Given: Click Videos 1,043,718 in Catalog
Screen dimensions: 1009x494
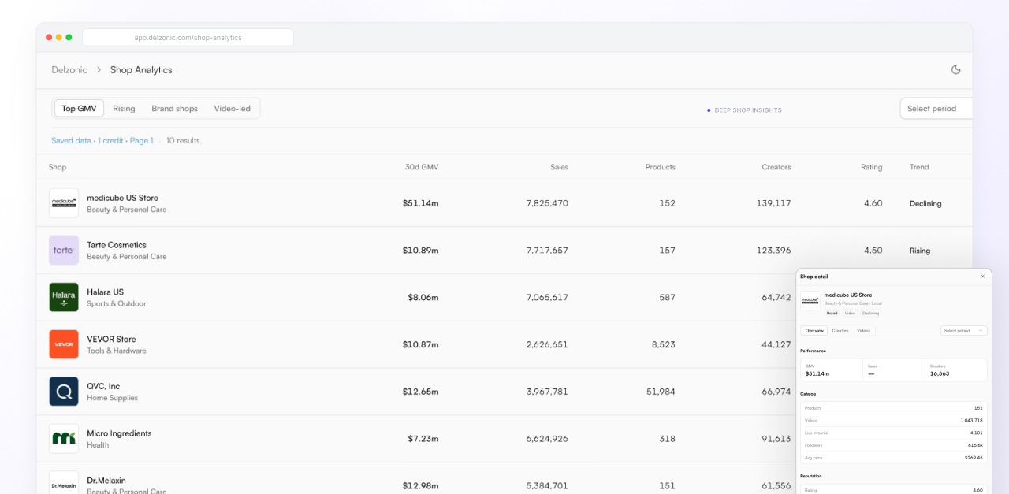Looking at the screenshot, I should (x=893, y=421).
